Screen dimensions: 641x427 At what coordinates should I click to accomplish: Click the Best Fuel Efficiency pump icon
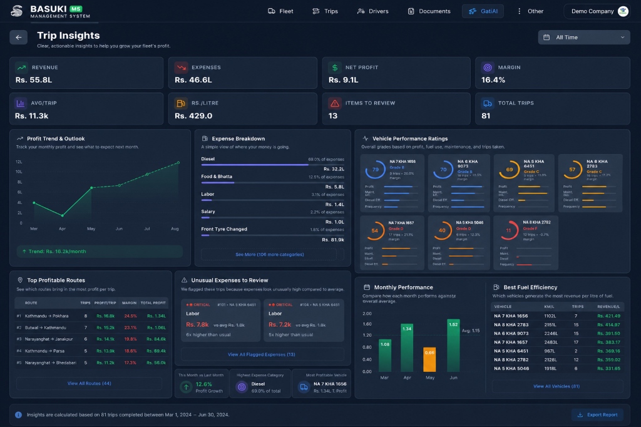[x=496, y=287]
